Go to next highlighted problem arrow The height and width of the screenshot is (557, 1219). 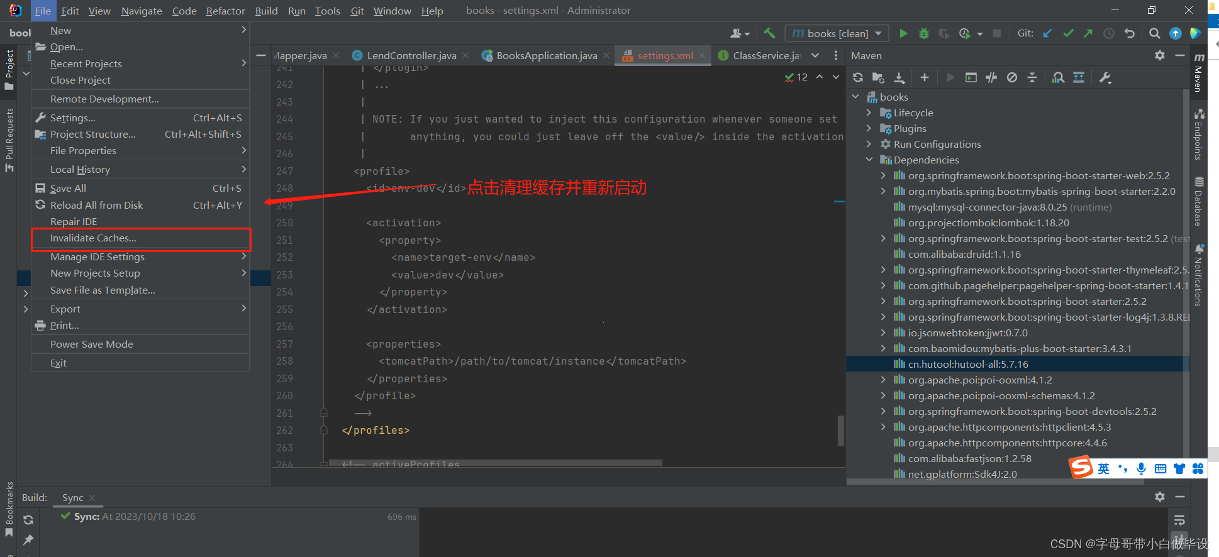pos(835,77)
